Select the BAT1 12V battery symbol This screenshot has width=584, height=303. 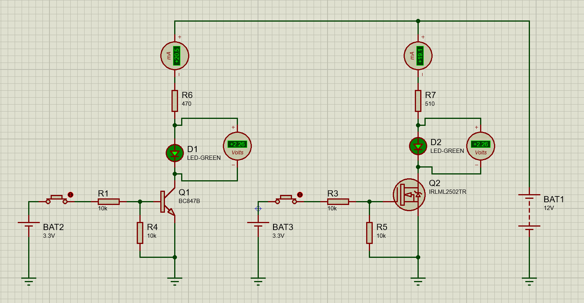click(x=529, y=212)
